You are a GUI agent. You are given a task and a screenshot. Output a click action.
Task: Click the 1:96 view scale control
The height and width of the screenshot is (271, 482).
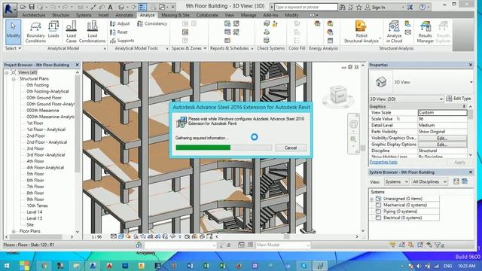96,237
